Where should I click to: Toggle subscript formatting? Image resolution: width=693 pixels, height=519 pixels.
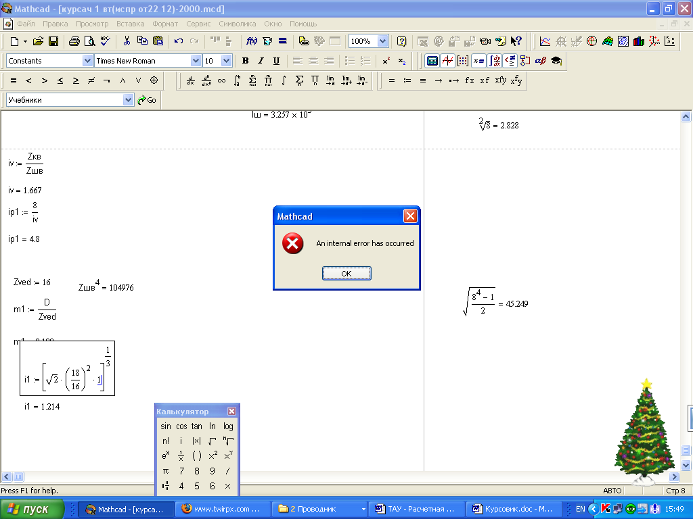pyautogui.click(x=401, y=61)
